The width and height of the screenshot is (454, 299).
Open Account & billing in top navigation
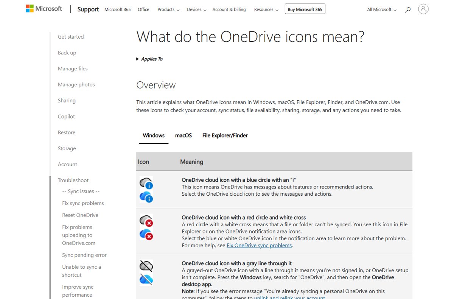click(x=229, y=9)
